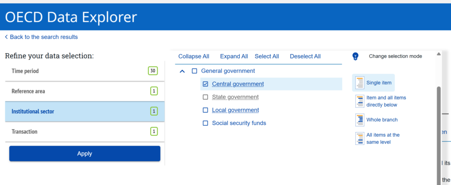This screenshot has height=185, width=451.
Task: Click the Deselect All link
Action: tap(305, 56)
